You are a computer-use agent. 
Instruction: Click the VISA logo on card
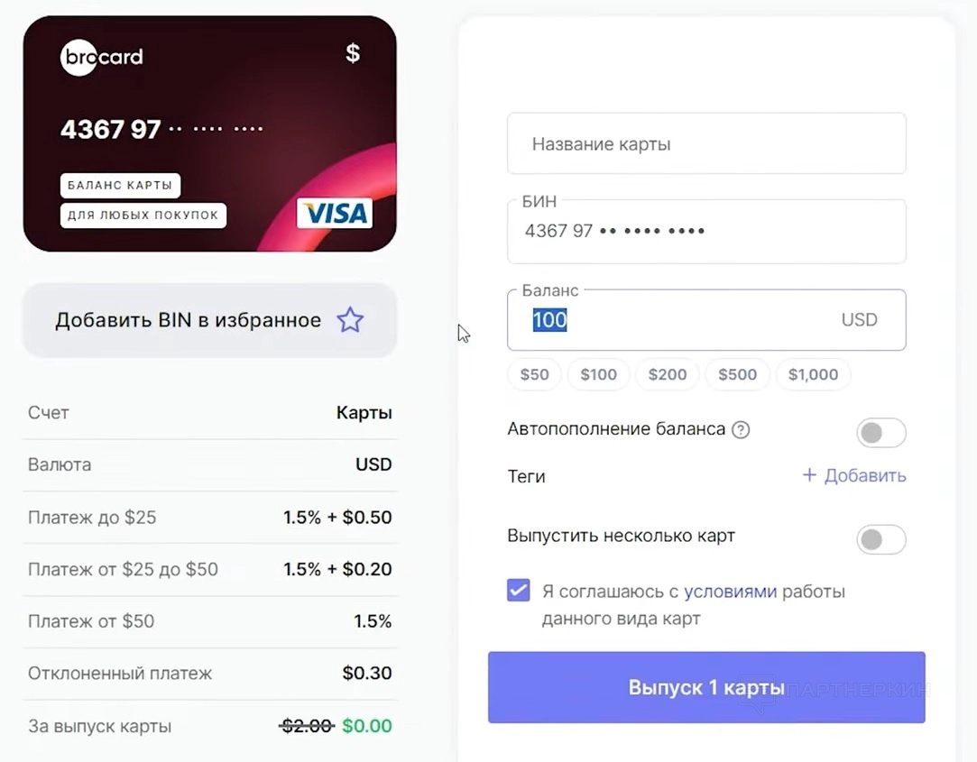tap(335, 214)
